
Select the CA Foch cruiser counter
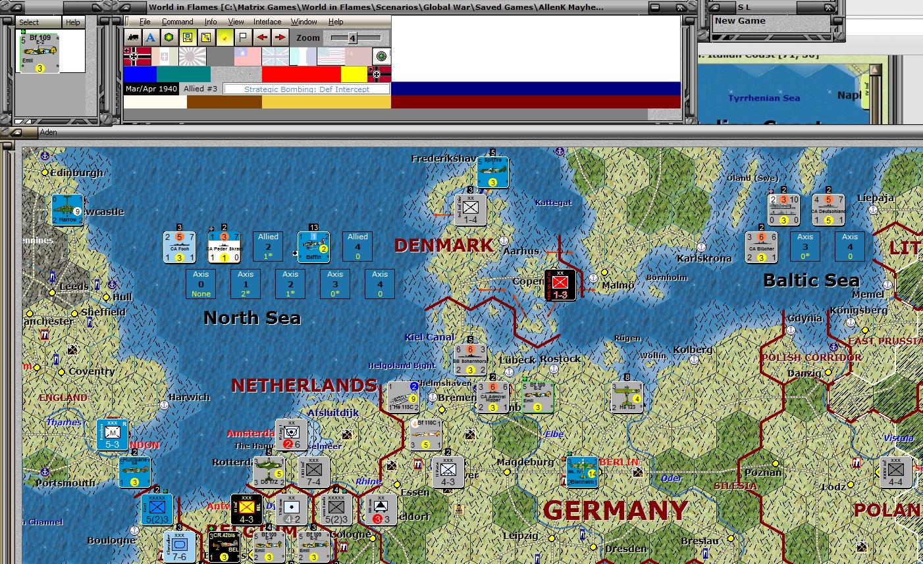[x=180, y=247]
